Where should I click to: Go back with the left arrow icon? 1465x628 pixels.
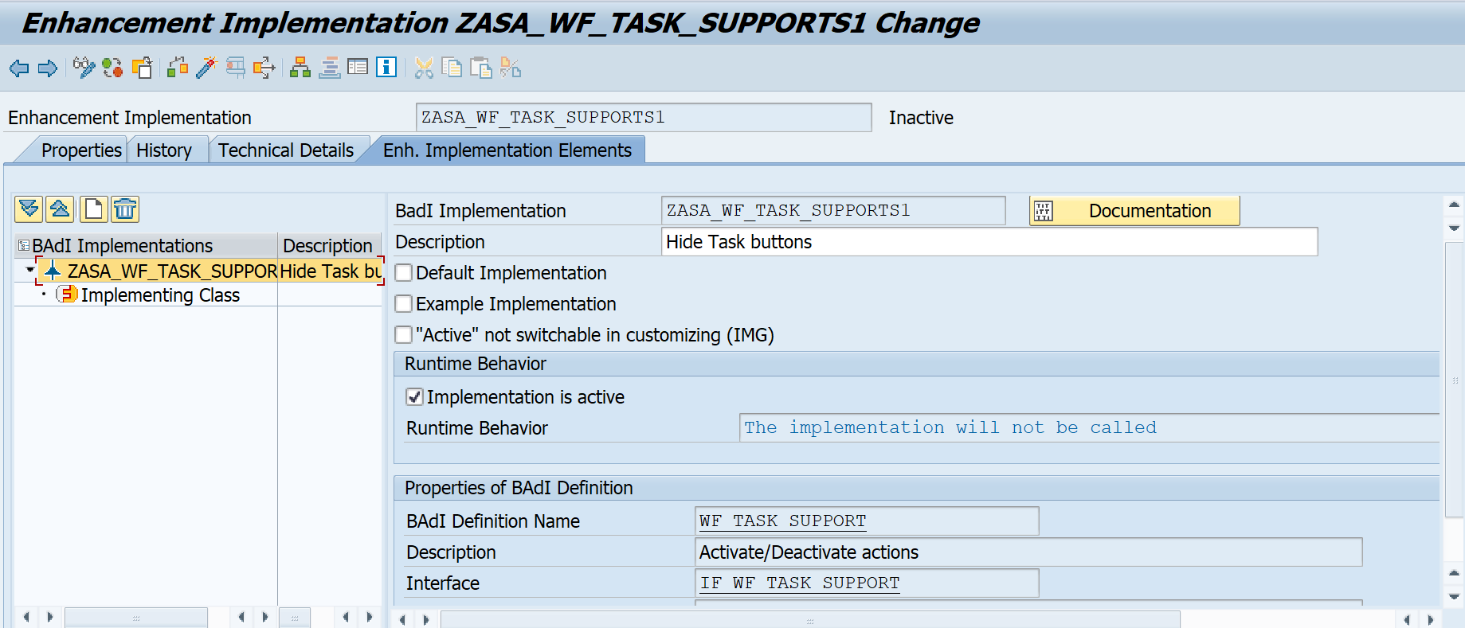19,68
